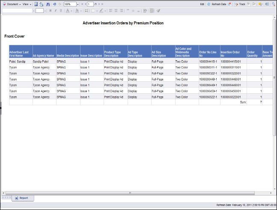Open the 100% zoom dropdown
The image size is (277, 210).
click(x=77, y=4)
